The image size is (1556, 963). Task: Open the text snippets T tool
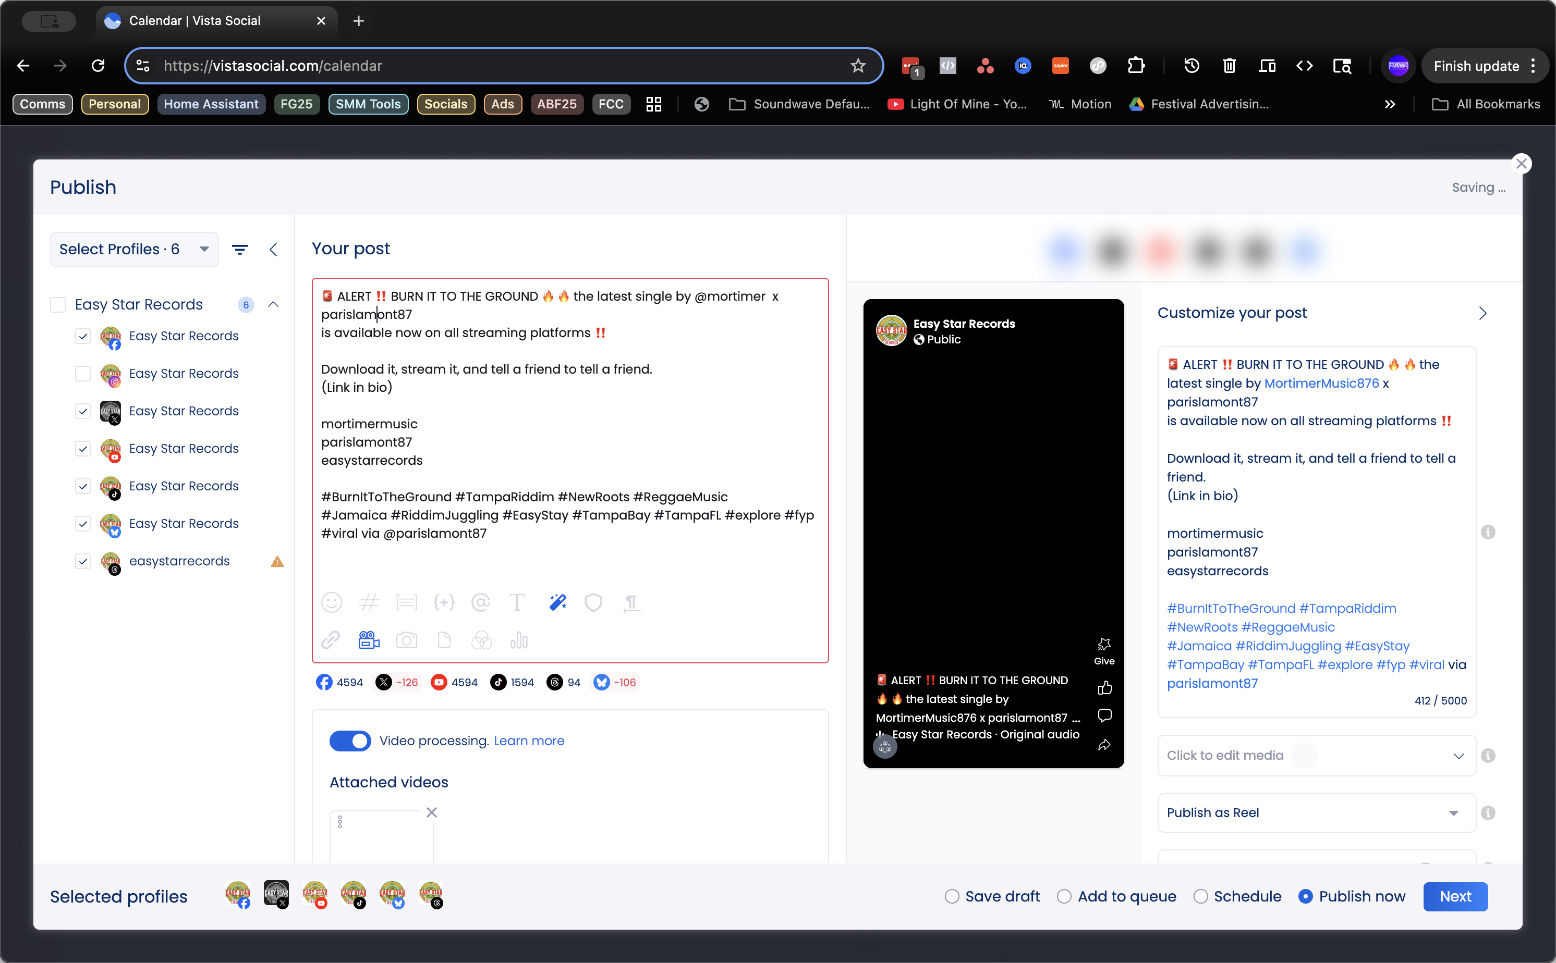point(517,602)
